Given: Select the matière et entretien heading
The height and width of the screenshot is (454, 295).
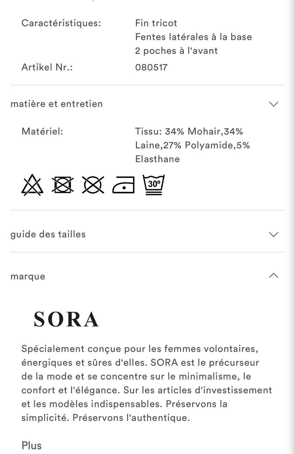Looking at the screenshot, I should click(x=57, y=104).
